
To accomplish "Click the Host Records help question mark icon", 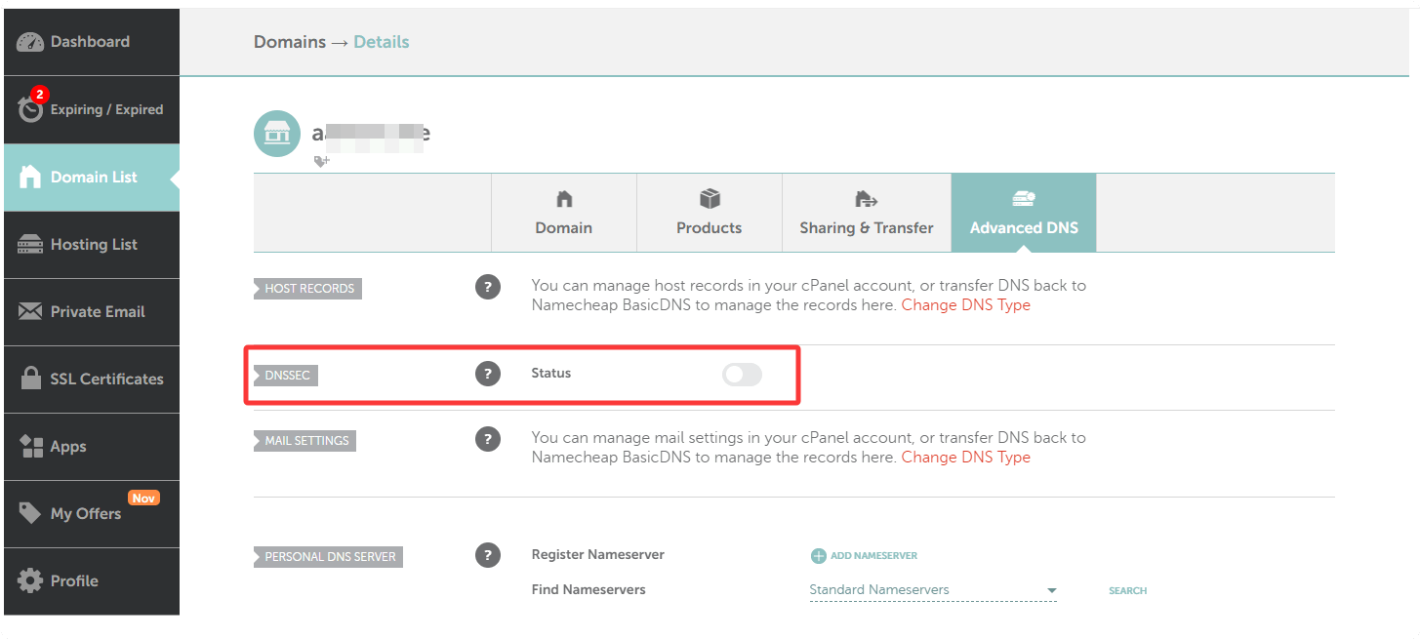I will coord(488,288).
